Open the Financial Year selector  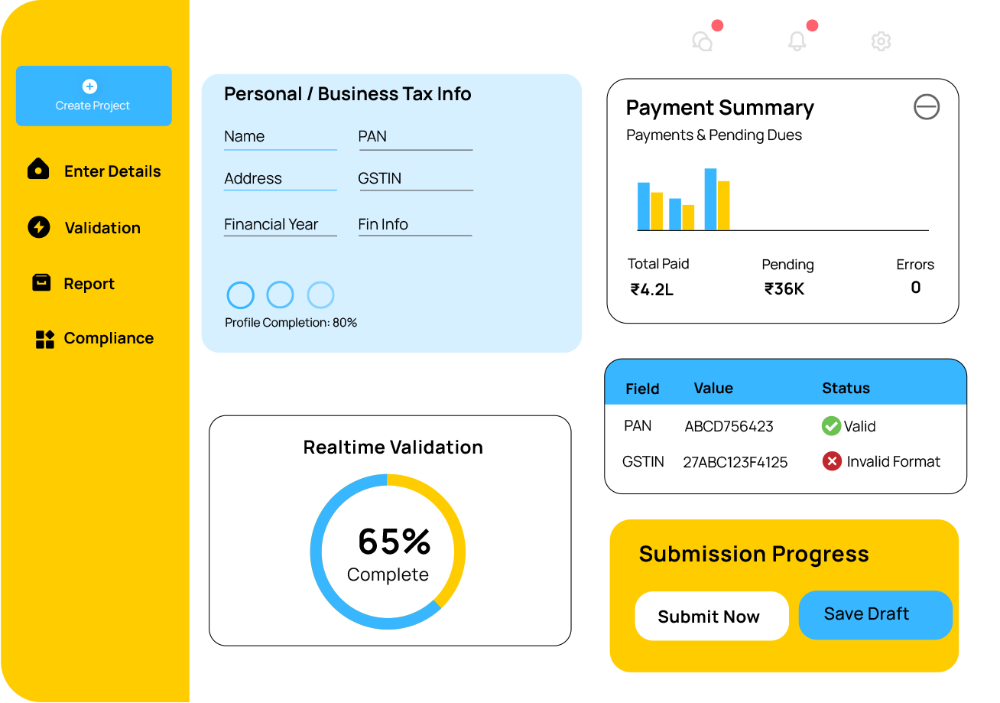[x=280, y=223]
